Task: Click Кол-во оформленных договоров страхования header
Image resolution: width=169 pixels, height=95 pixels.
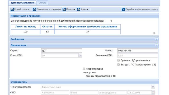Action: coord(88,27)
